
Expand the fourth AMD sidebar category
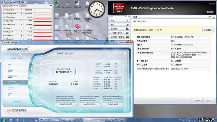coord(119,33)
